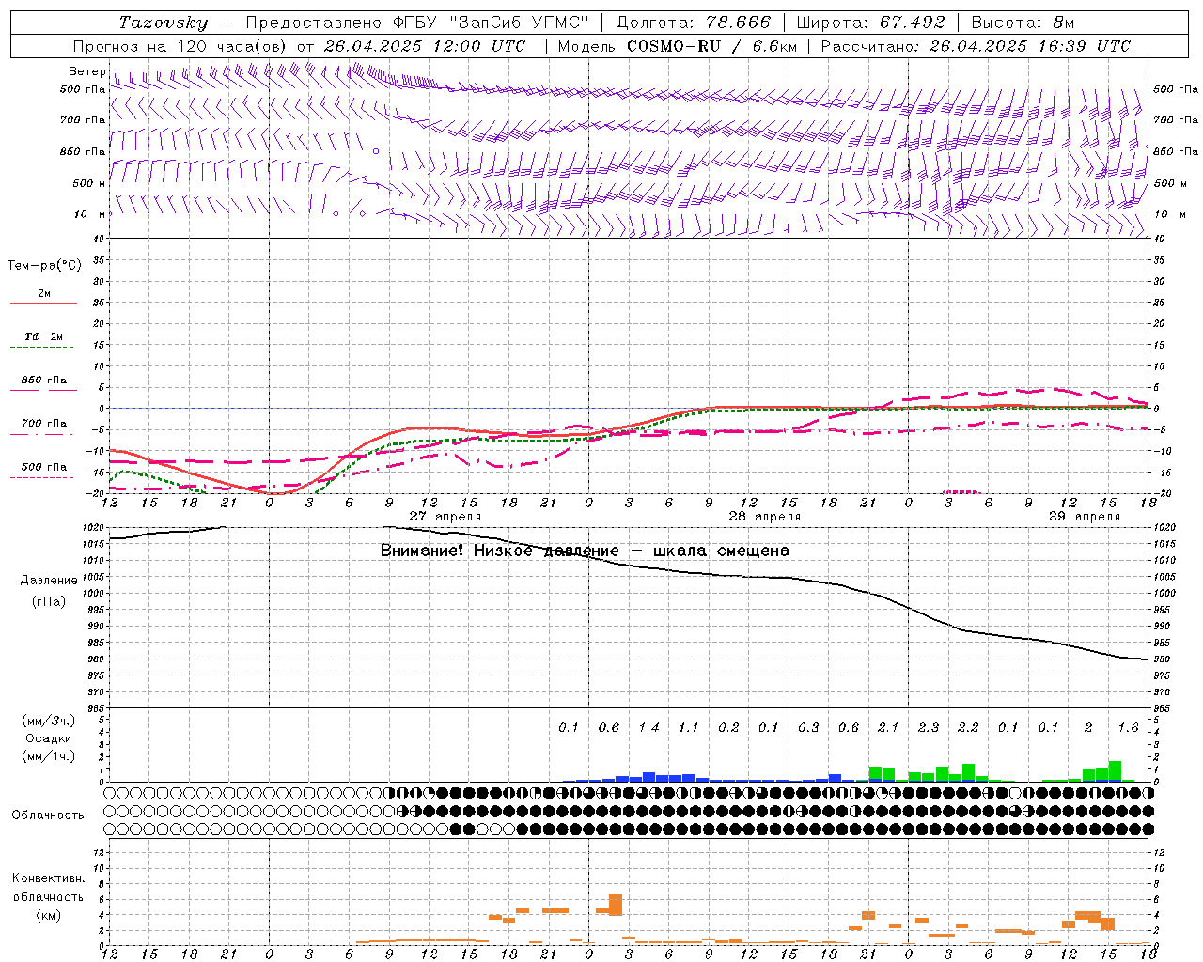Select the "Широта: 67.492" latitude value
Image resolution: width=1203 pixels, height=962 pixels.
(871, 23)
